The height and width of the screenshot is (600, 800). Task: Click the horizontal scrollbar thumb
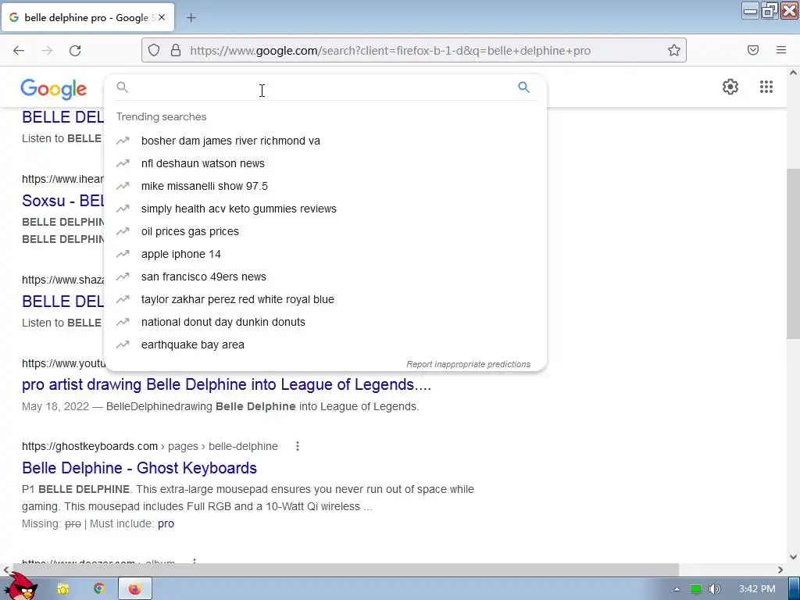point(346,570)
